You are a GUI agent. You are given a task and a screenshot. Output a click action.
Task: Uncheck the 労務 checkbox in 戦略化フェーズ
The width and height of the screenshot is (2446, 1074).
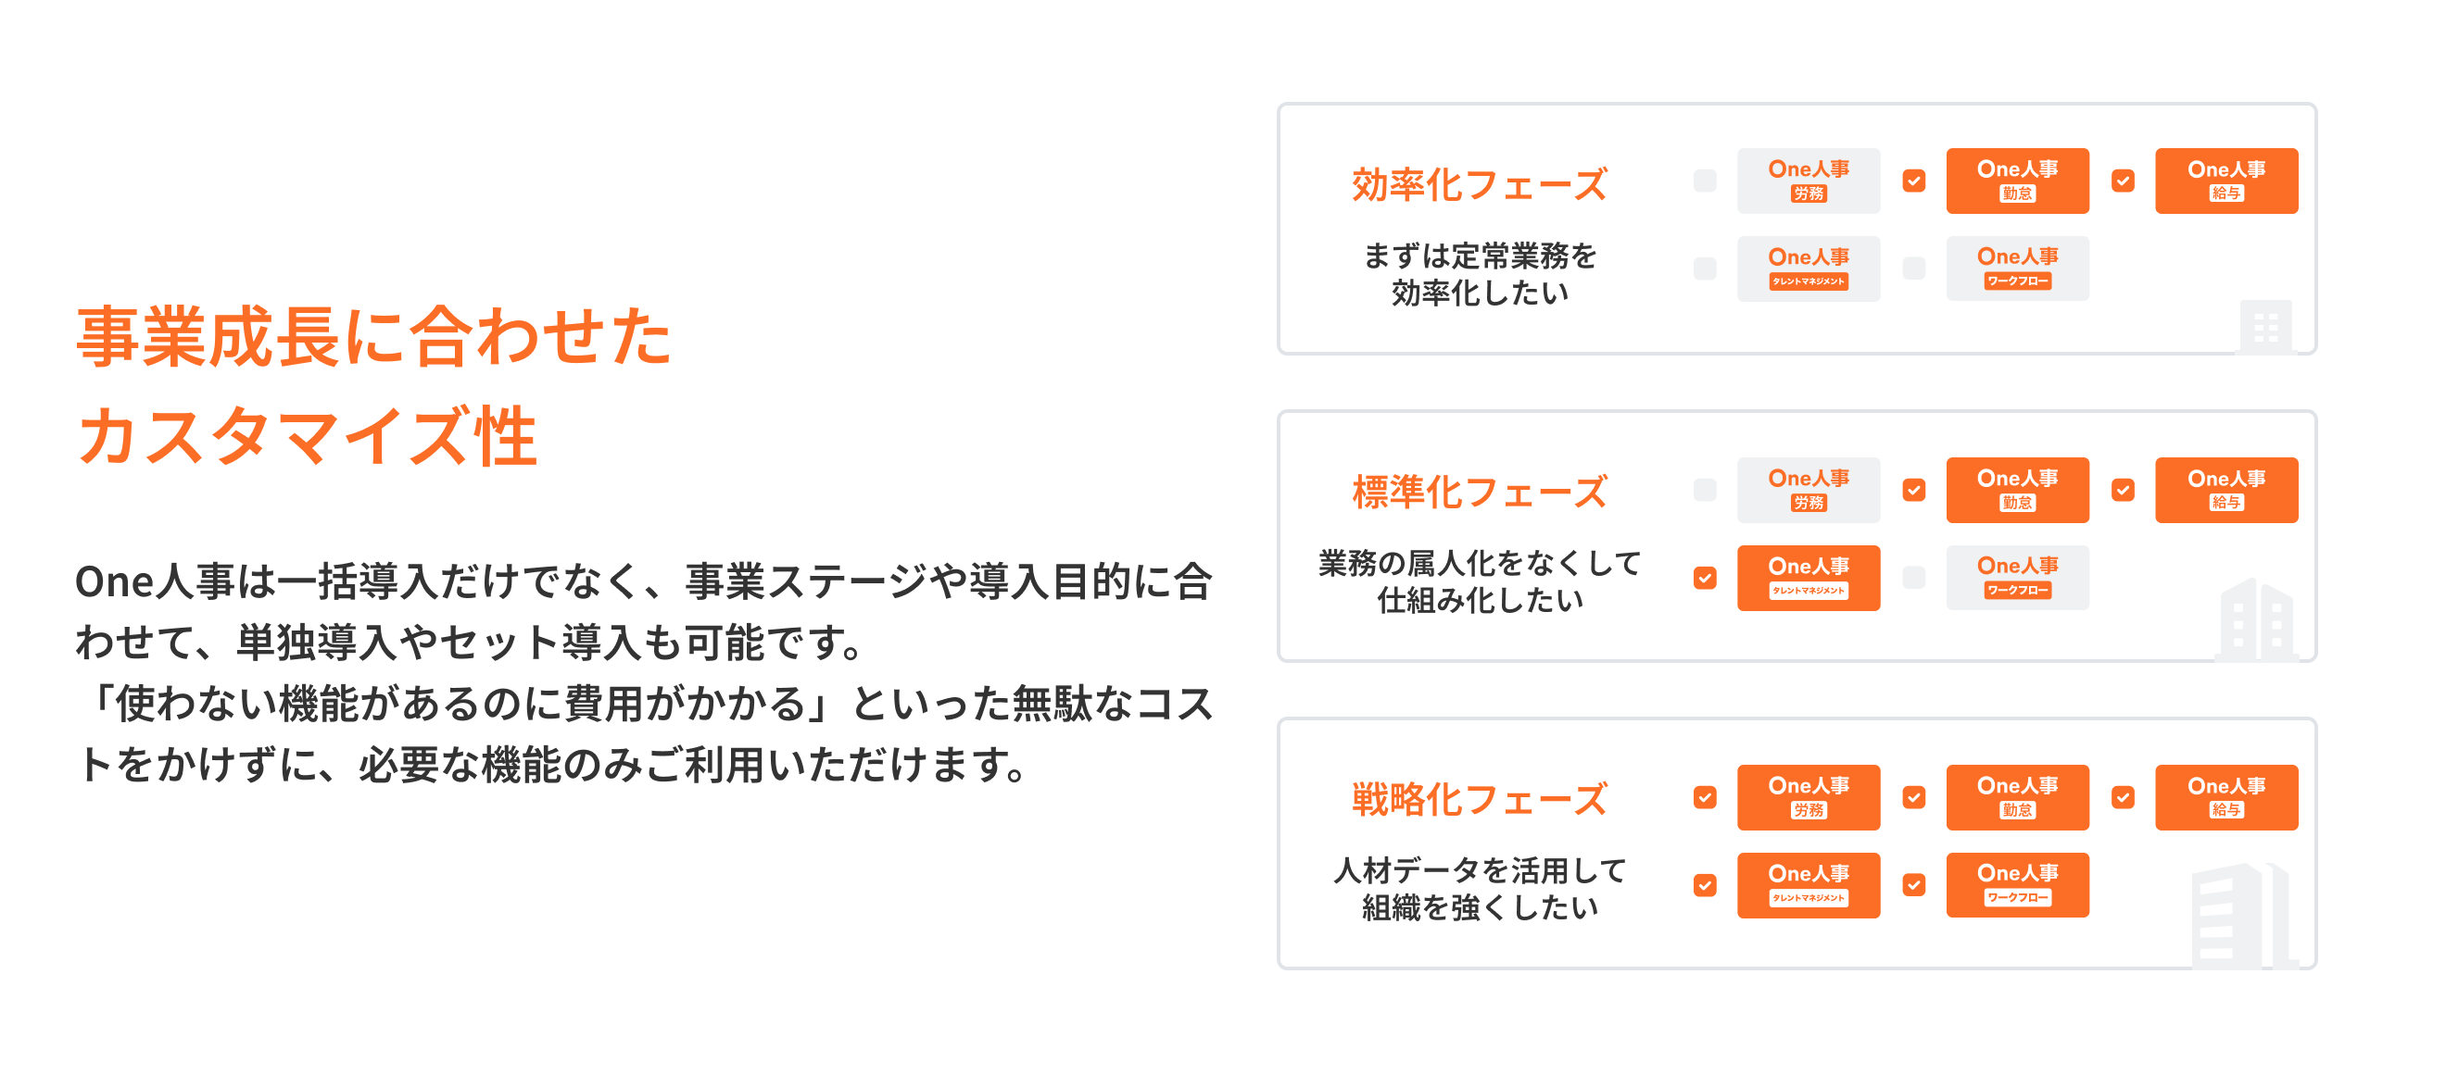click(1705, 797)
